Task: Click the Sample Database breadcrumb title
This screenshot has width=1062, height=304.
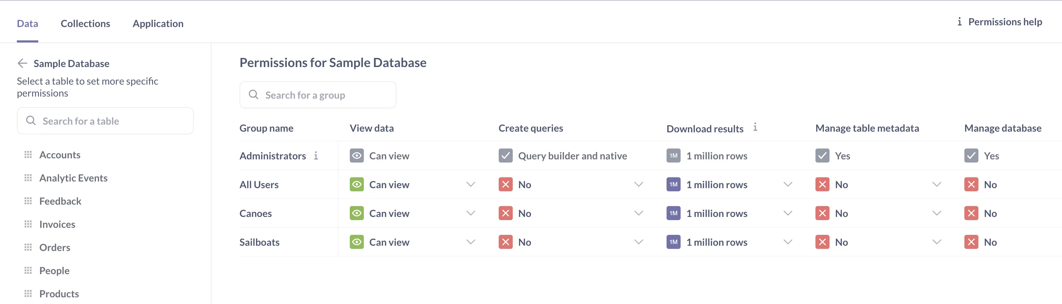Action: pos(71,63)
